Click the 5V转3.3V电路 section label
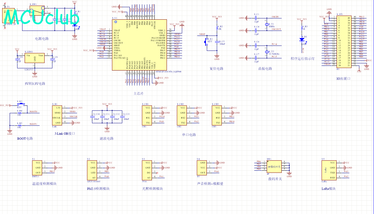The image size is (374, 214). (35, 84)
